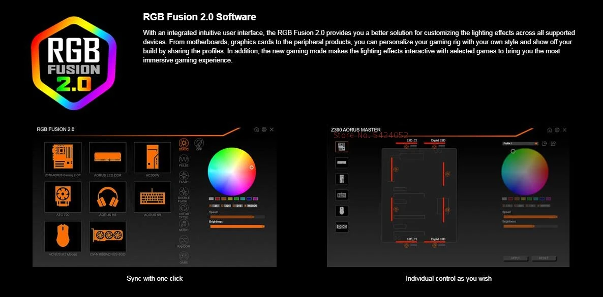Select motherboard icon in Z390 device sidebar
Screen dimensions: 603x297
[342, 147]
